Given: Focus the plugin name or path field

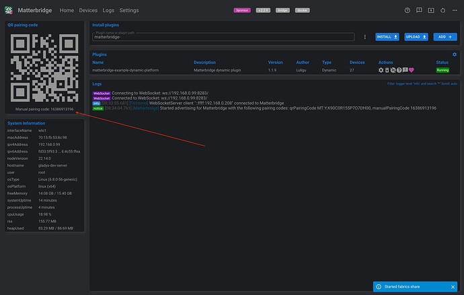Looking at the screenshot, I should [223, 37].
